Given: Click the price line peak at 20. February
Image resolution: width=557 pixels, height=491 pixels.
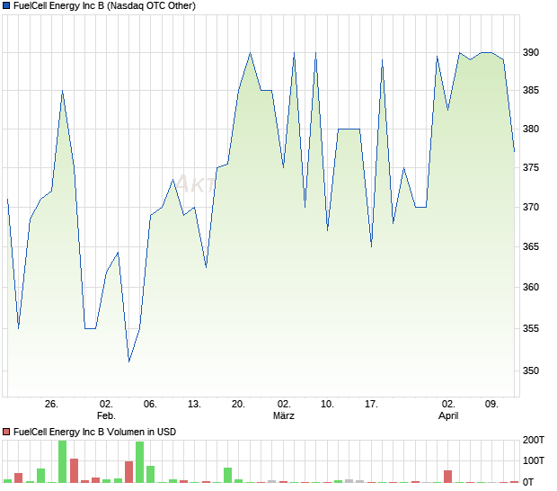Looking at the screenshot, I should tap(251, 53).
